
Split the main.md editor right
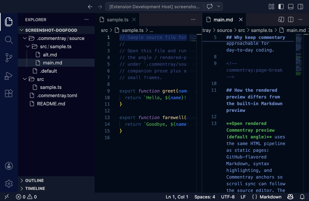[x=291, y=20]
